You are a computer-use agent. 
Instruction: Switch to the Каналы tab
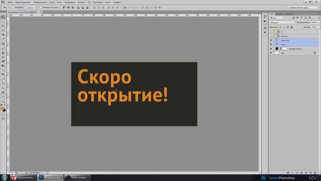(x=279, y=14)
